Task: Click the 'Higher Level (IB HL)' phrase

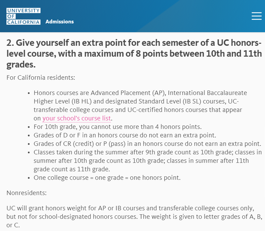Action: tap(63, 101)
